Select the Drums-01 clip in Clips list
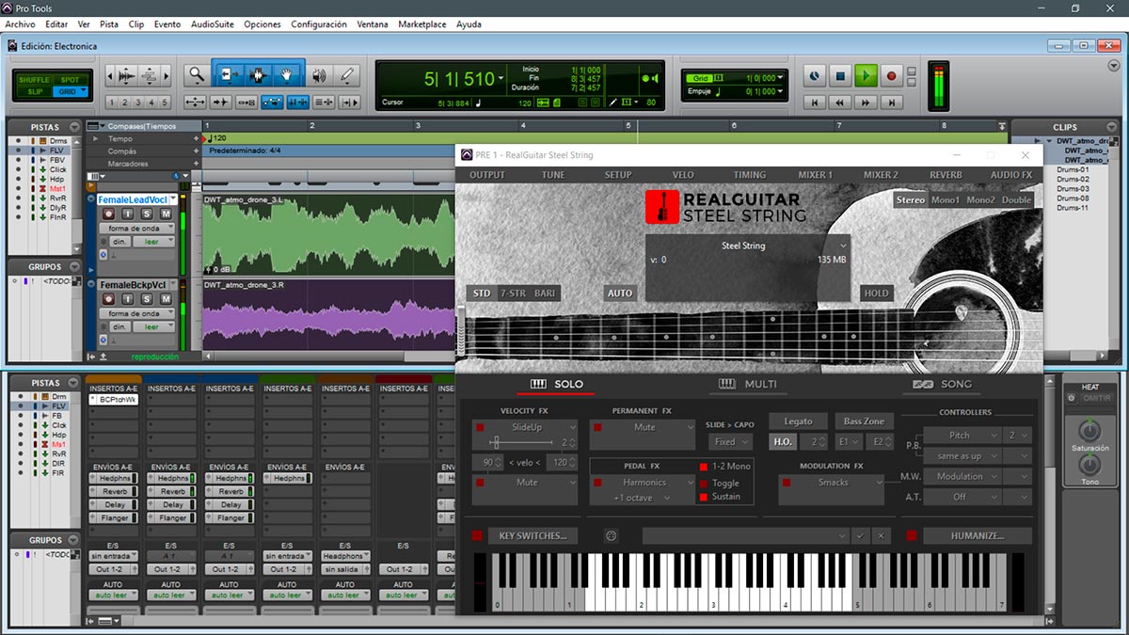The width and height of the screenshot is (1129, 635). click(x=1073, y=170)
